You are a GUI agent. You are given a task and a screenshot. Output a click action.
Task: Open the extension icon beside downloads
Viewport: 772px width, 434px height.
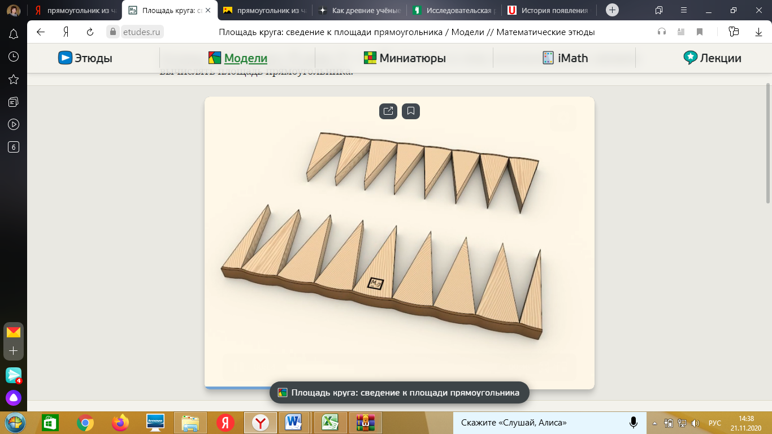click(x=734, y=32)
